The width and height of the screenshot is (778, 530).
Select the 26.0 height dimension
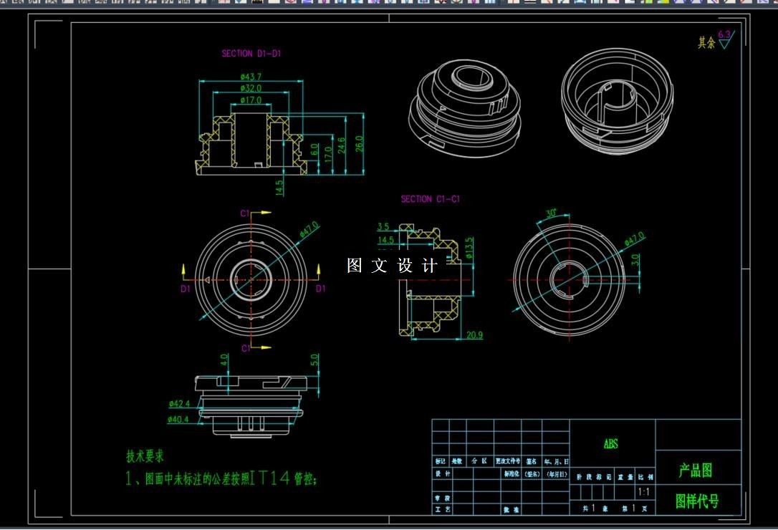pos(359,143)
